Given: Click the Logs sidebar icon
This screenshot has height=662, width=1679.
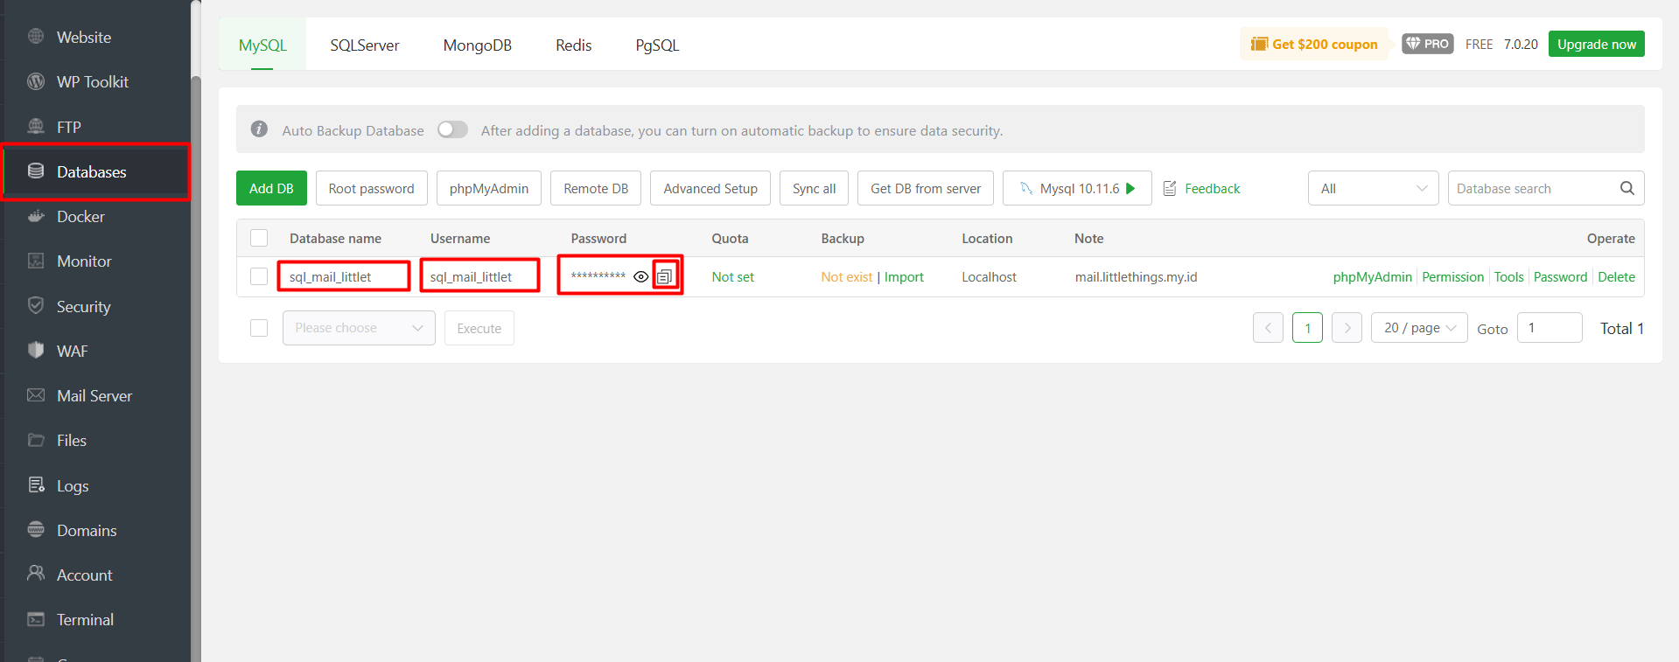Looking at the screenshot, I should pyautogui.click(x=36, y=484).
